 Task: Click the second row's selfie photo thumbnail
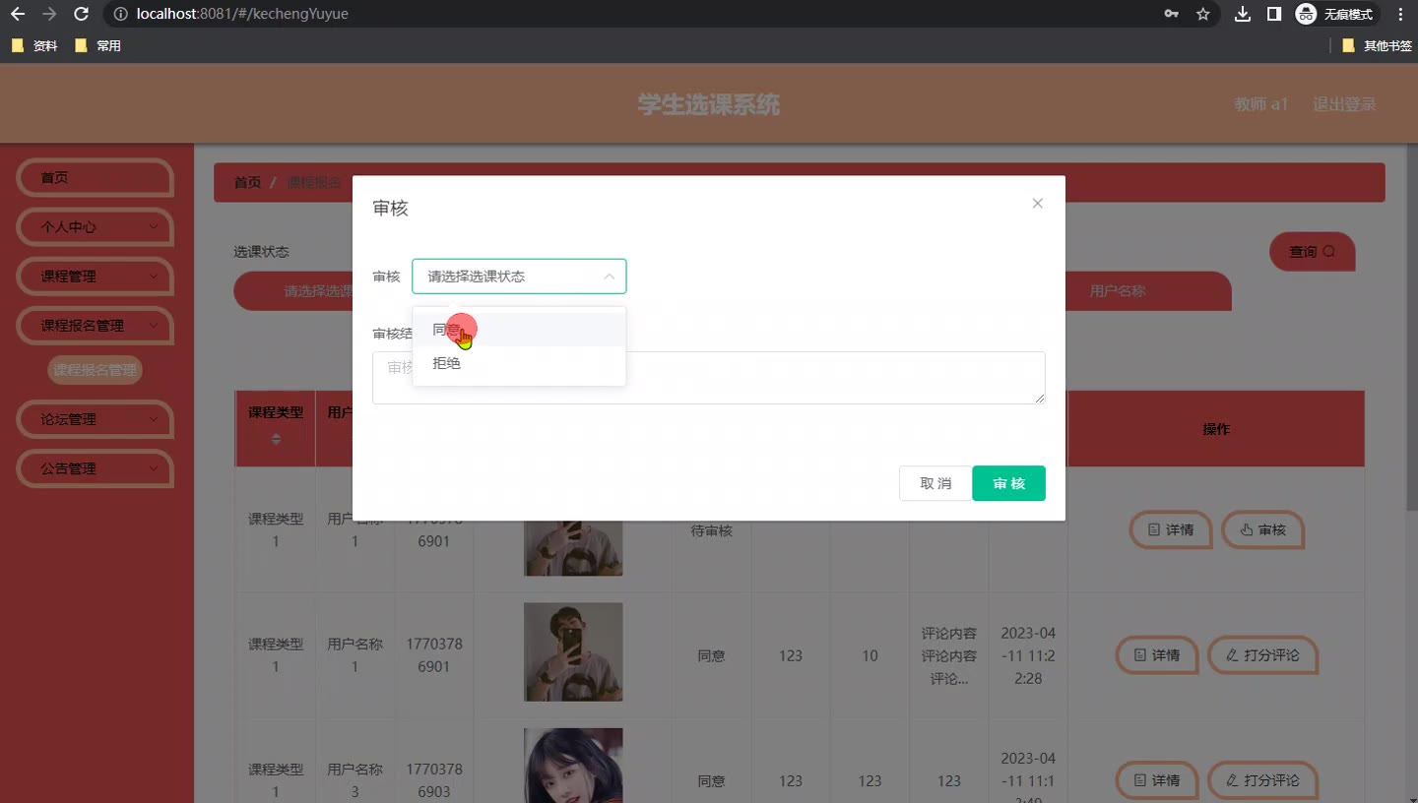573,651
